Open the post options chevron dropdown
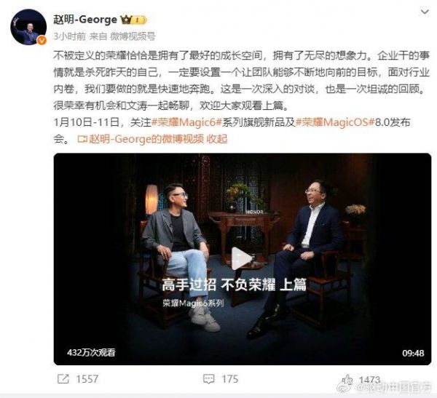 [x=425, y=12]
